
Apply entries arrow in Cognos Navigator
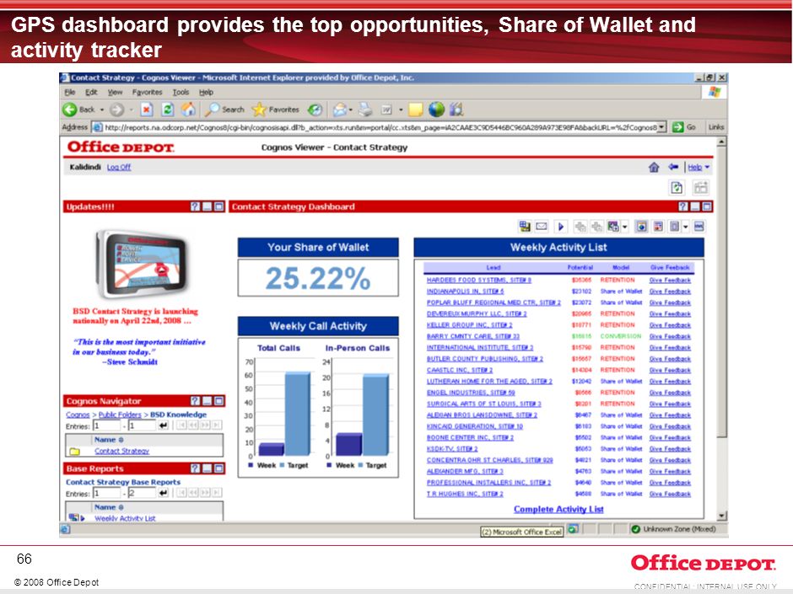163,425
